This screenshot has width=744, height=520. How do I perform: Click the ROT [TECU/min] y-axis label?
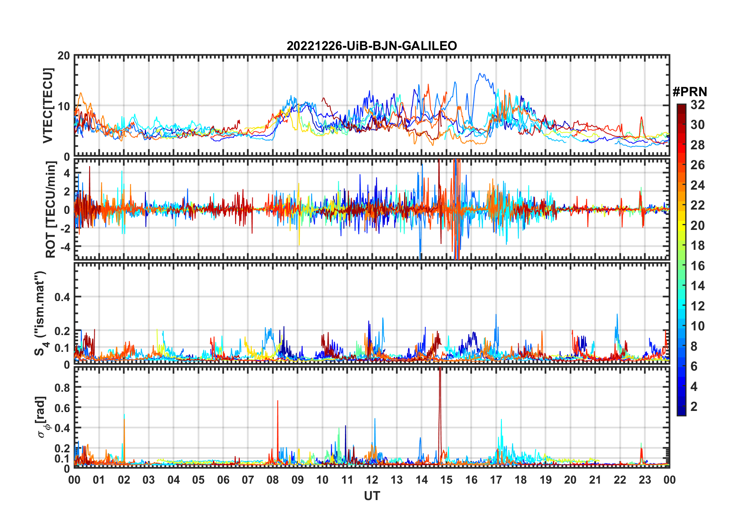tap(51, 210)
